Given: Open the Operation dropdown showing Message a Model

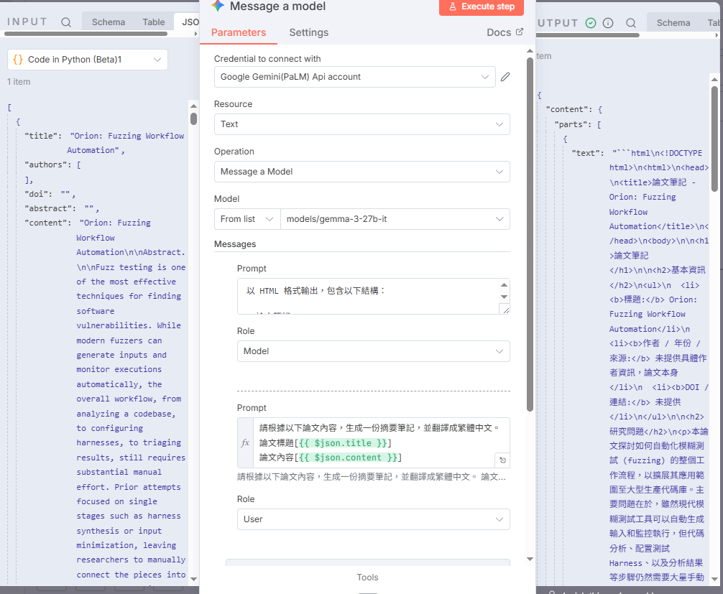Looking at the screenshot, I should pos(362,172).
